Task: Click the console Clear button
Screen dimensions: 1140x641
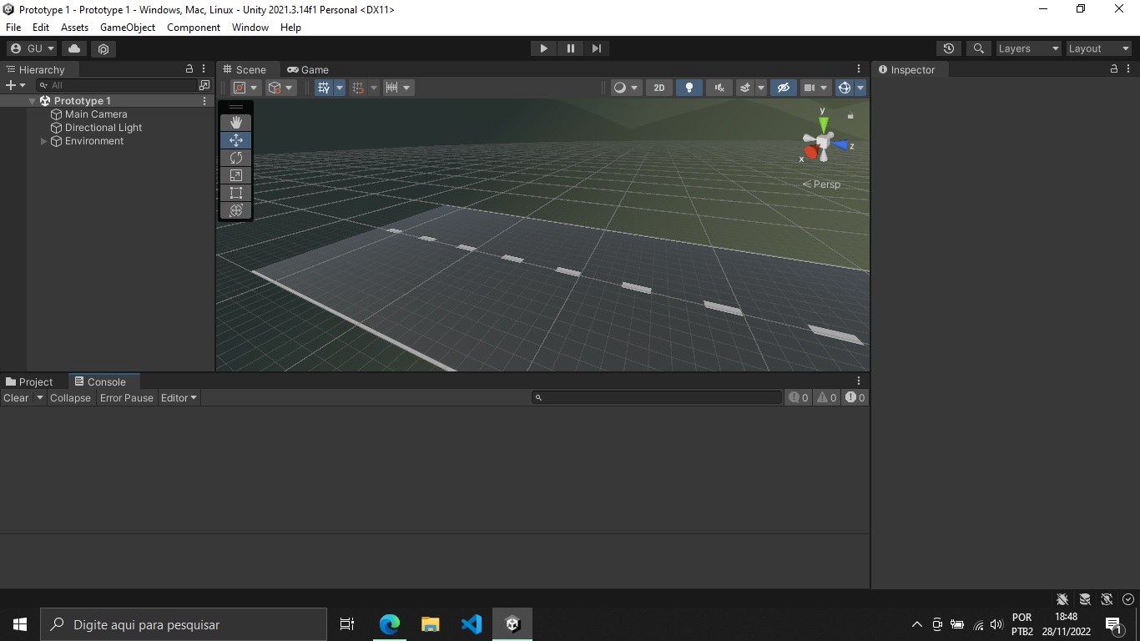Action: pos(16,398)
